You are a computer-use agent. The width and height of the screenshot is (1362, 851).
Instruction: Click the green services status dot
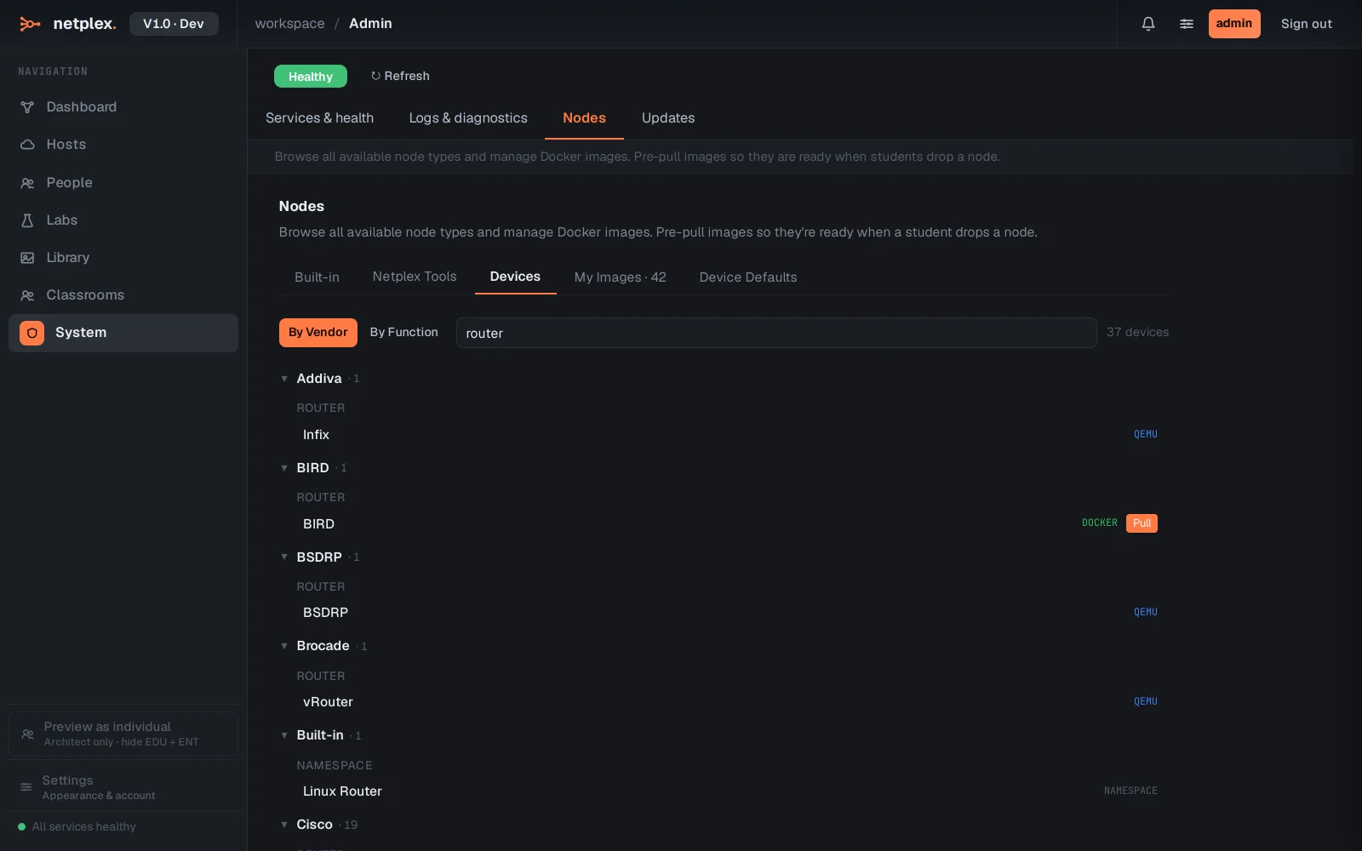pos(22,826)
